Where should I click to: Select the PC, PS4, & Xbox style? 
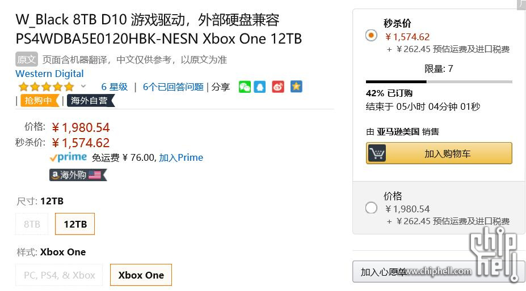coord(59,275)
